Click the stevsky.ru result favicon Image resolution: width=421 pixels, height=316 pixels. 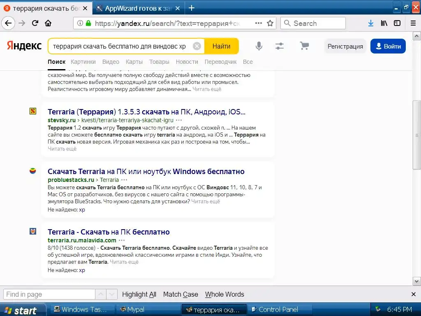point(33,111)
